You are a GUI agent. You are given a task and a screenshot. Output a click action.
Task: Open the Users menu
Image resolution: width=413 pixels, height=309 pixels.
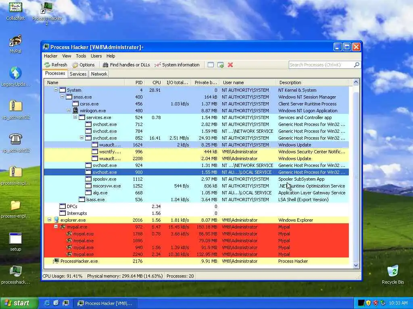[x=96, y=56]
